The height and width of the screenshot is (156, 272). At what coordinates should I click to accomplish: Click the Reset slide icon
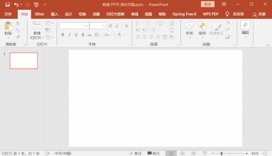click(x=48, y=30)
